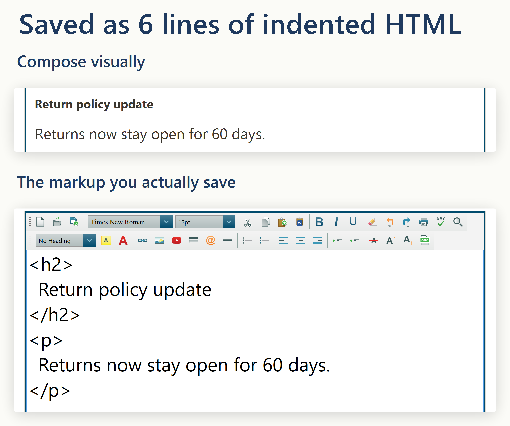Run the ABC spell checker

[x=441, y=222]
